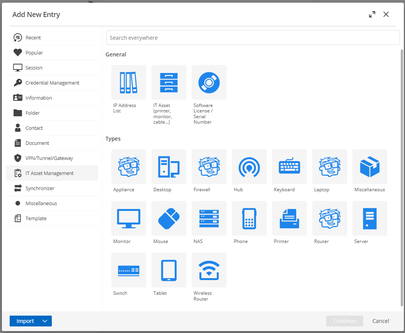Open the Import dropdown arrow
The width and height of the screenshot is (405, 333).
click(45, 321)
